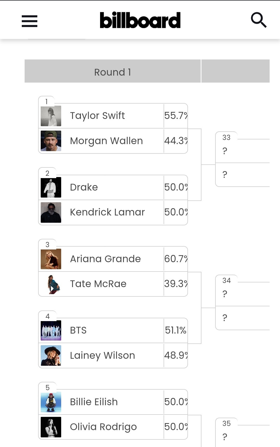Click Tate McRae's 39.3% vote bar
The height and width of the screenshot is (447, 280).
pos(176,284)
